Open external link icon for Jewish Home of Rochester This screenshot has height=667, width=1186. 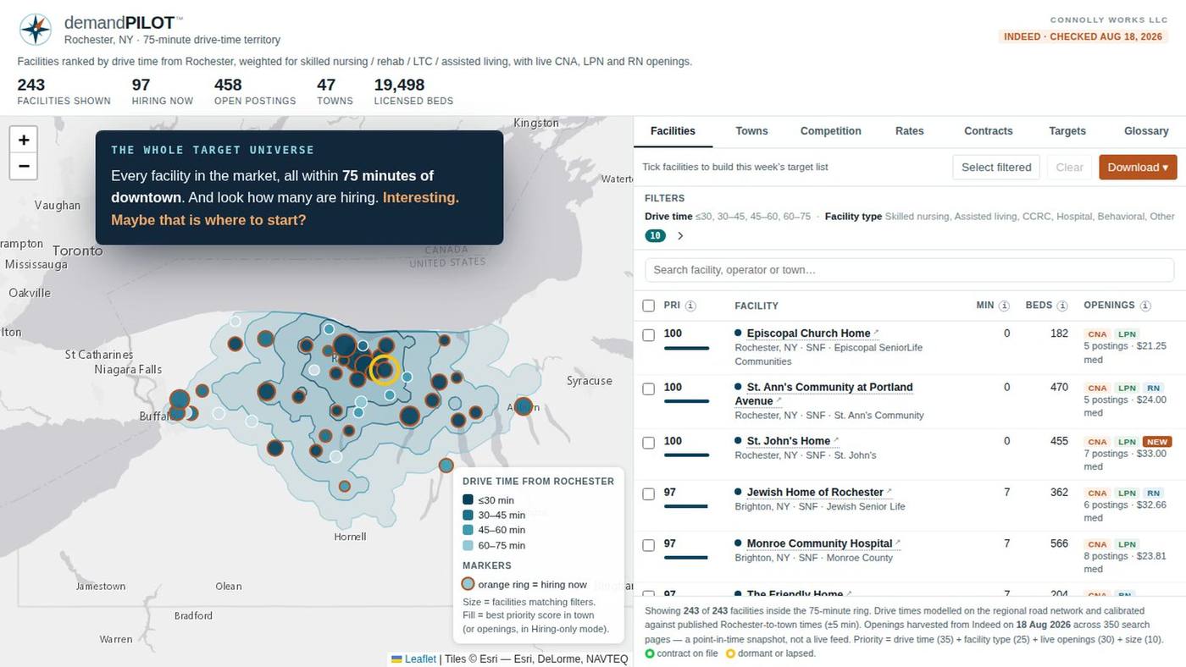tap(890, 492)
